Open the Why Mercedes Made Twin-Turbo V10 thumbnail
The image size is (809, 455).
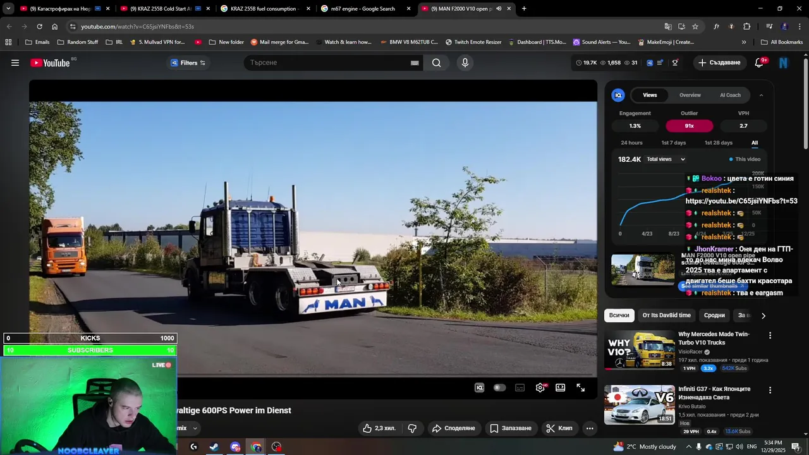point(640,349)
